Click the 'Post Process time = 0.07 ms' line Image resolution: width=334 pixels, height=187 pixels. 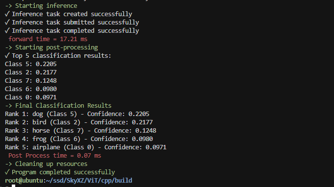pyautogui.click(x=55, y=156)
